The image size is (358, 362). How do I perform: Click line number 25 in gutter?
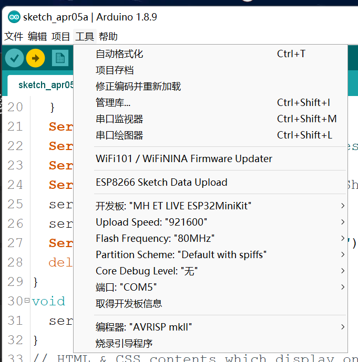coord(15,204)
